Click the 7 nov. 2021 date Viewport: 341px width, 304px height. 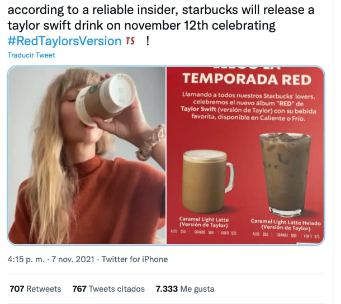tap(73, 259)
